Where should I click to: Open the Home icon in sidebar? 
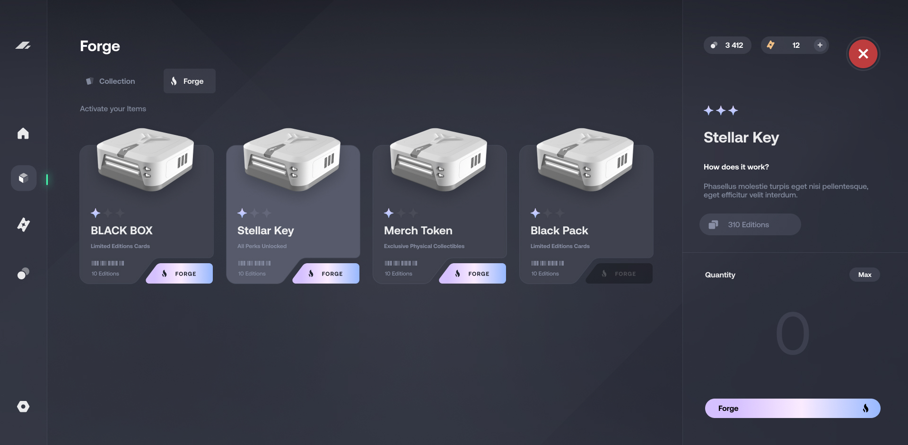pos(23,133)
